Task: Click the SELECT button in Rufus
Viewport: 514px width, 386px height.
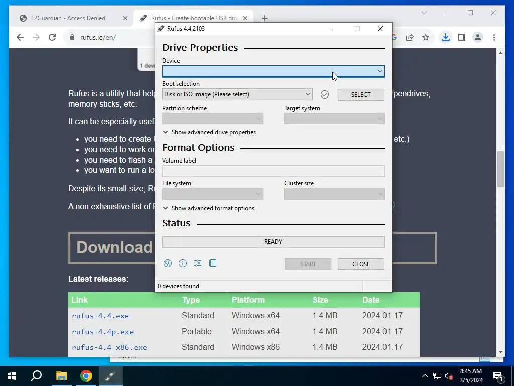Action: 361,94
